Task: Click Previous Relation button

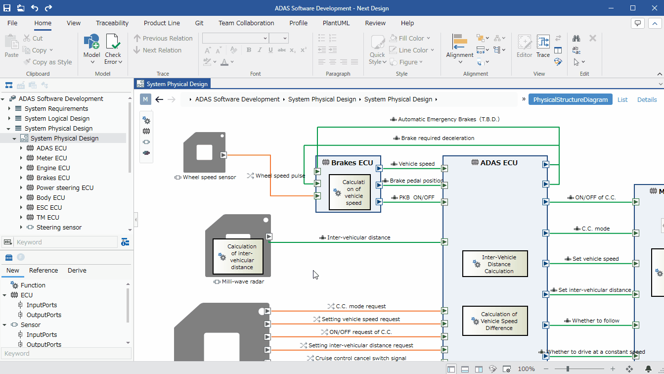Action: [163, 38]
